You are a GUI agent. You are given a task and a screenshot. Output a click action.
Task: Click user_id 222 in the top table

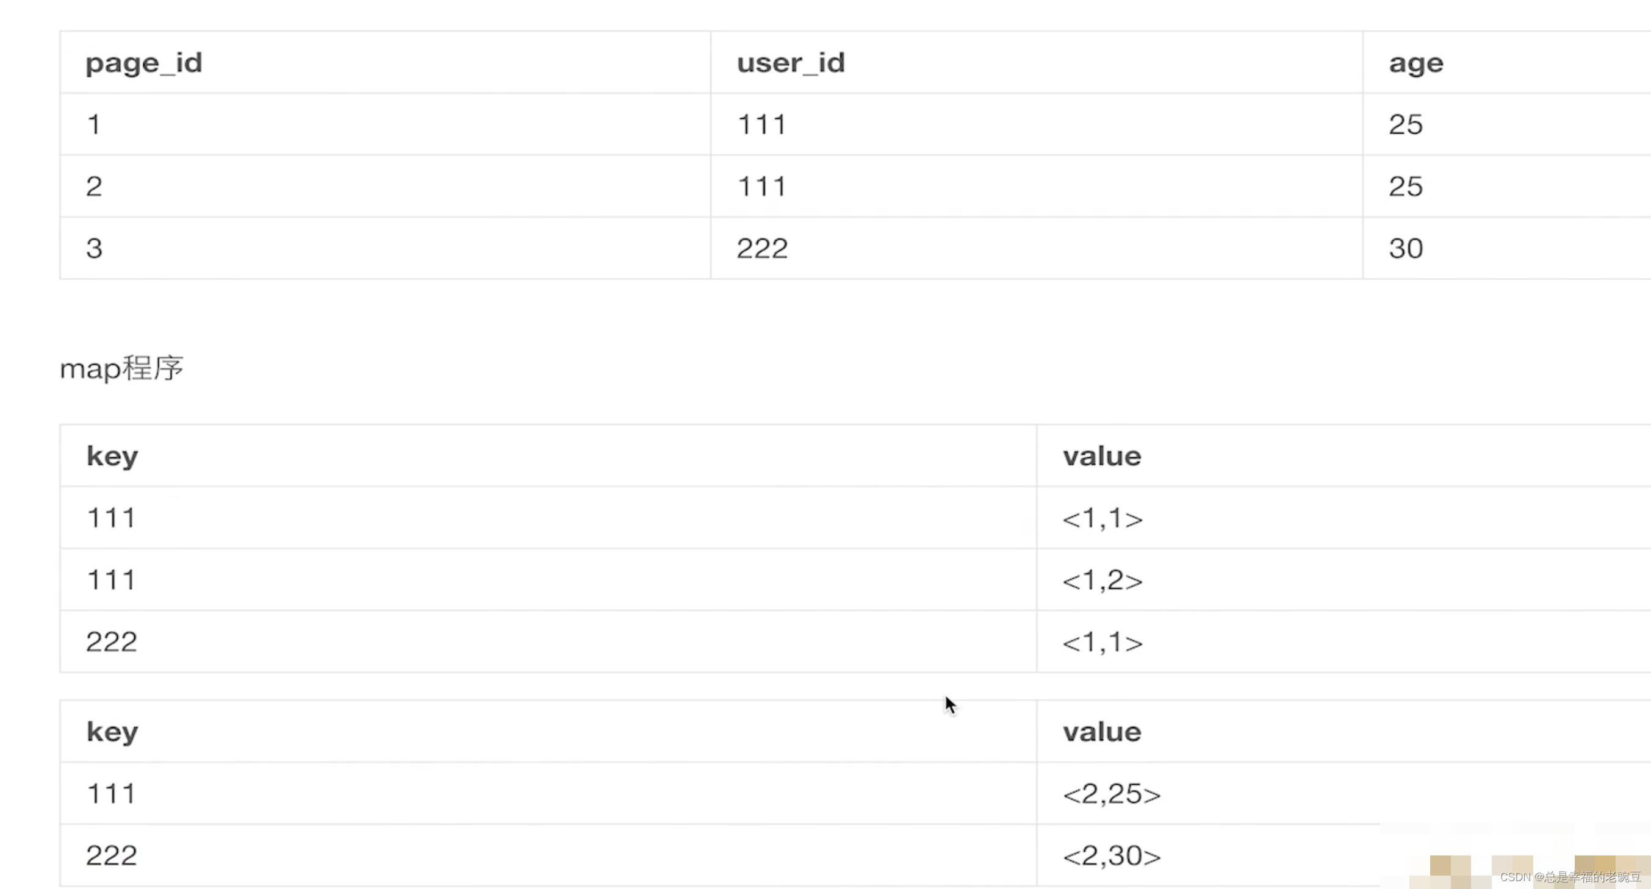[x=761, y=249]
